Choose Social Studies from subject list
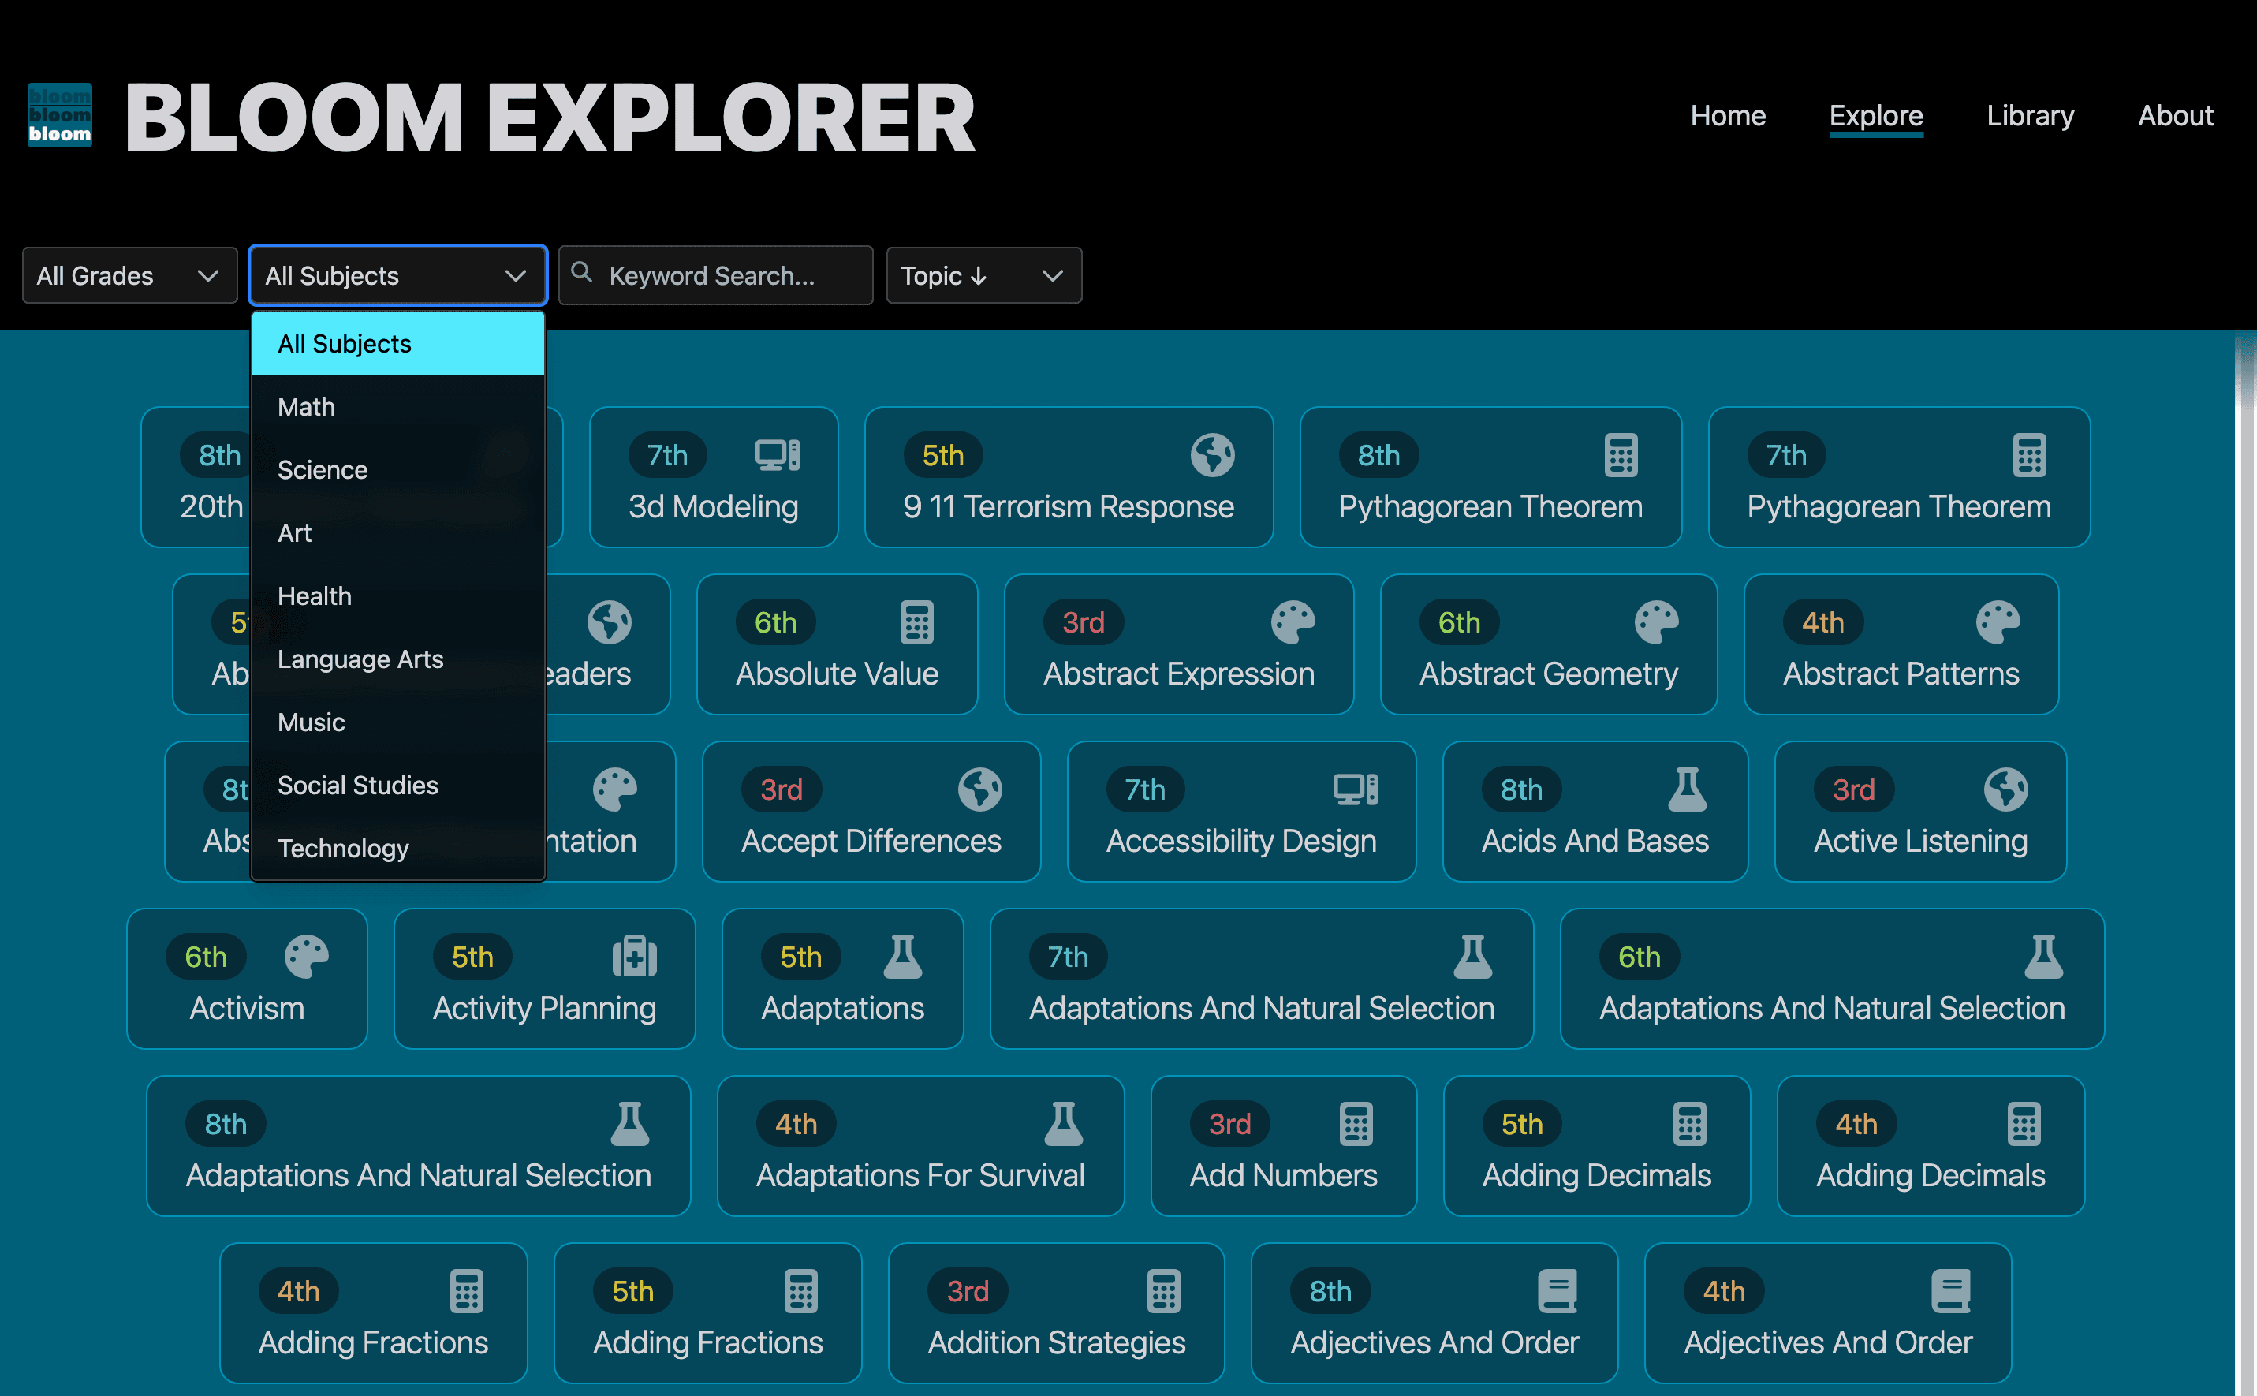This screenshot has height=1396, width=2257. point(398,785)
